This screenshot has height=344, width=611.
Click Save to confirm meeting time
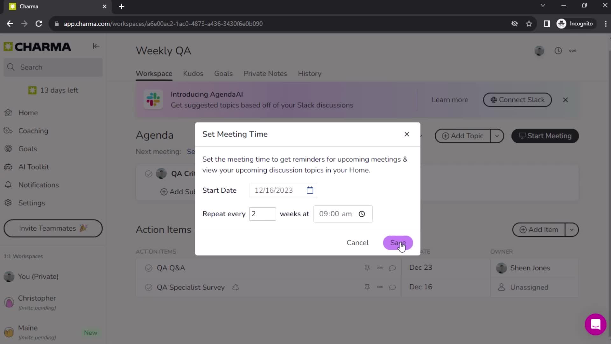coord(398,243)
